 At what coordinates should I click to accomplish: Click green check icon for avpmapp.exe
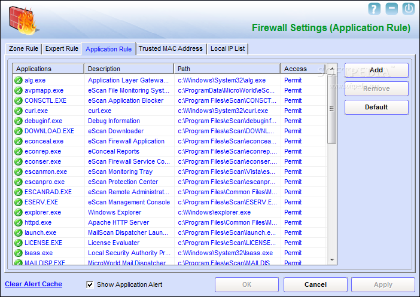pyautogui.click(x=18, y=90)
